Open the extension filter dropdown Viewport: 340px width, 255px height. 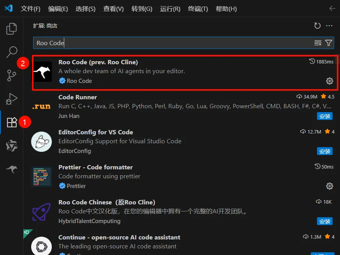[328, 43]
